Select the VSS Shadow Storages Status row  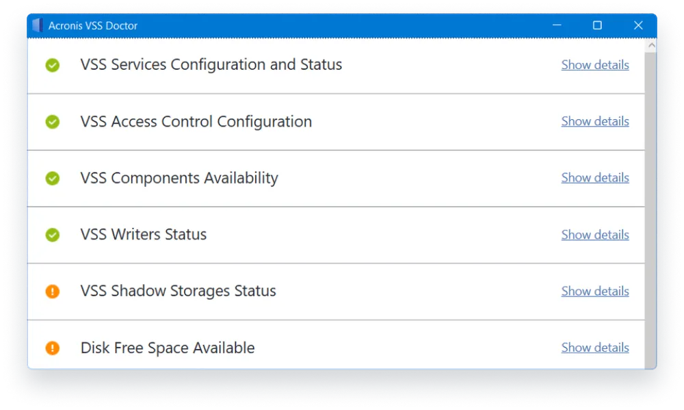tap(308, 291)
